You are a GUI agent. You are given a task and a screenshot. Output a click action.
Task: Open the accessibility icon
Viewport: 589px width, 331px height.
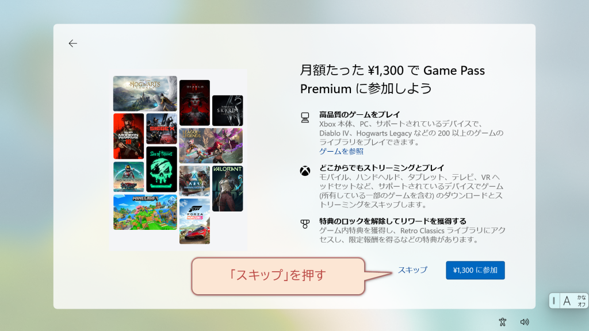click(503, 322)
